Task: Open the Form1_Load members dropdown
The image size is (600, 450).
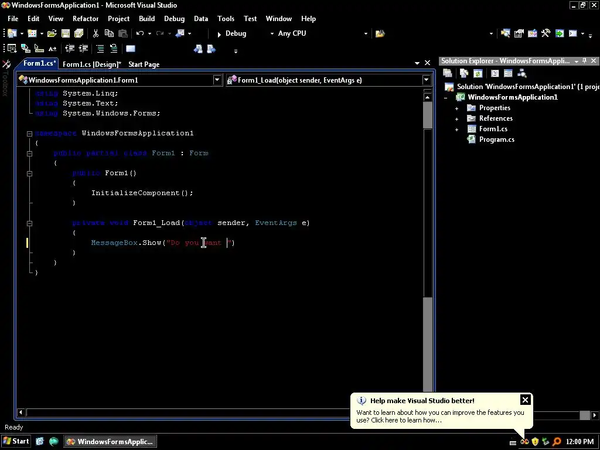Action: click(426, 80)
